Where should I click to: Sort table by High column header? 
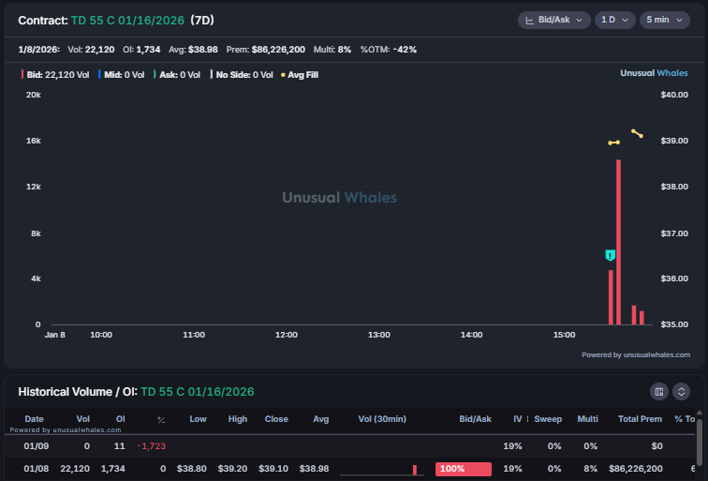pyautogui.click(x=238, y=419)
